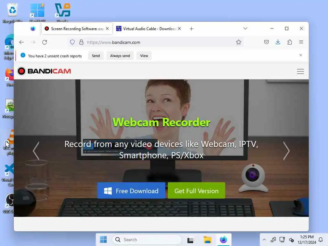Click Firefox icon on taskbar
The height and width of the screenshot is (246, 328).
tap(223, 240)
